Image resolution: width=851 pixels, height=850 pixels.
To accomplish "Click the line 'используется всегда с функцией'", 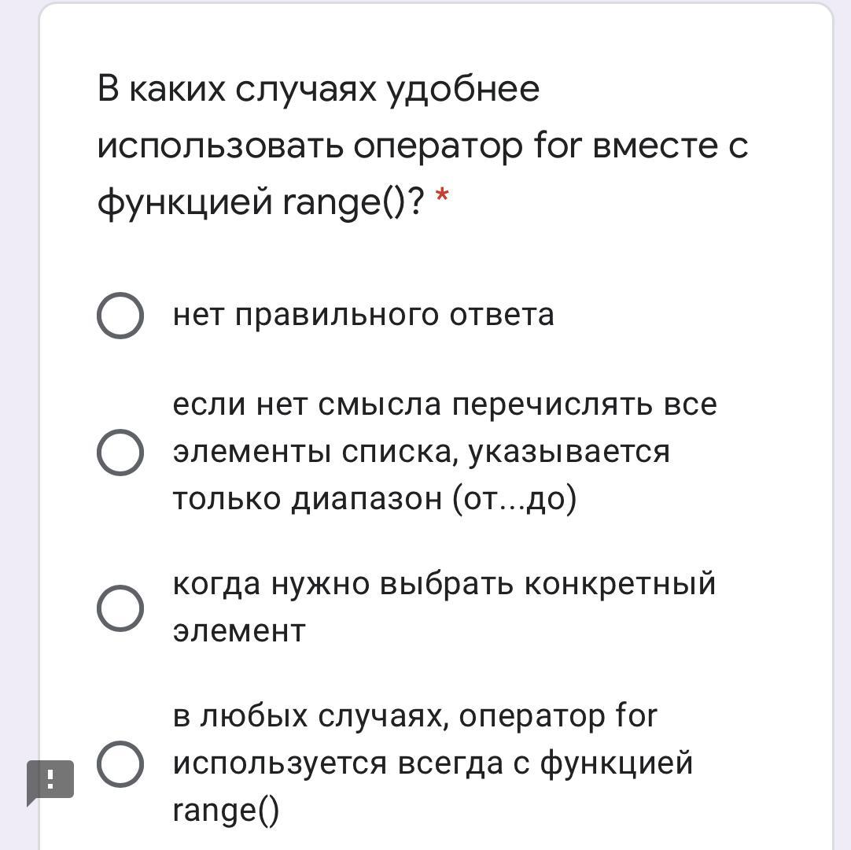I will coord(433,763).
